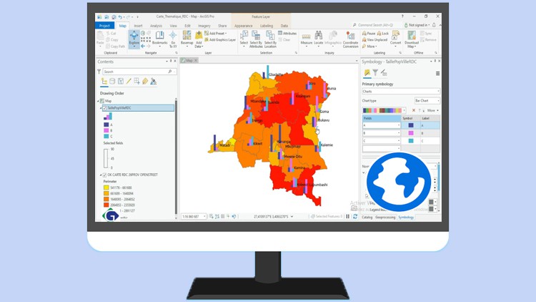Image resolution: width=536 pixels, height=302 pixels.
Task: Open the map scale dropdown
Action: click(194, 216)
